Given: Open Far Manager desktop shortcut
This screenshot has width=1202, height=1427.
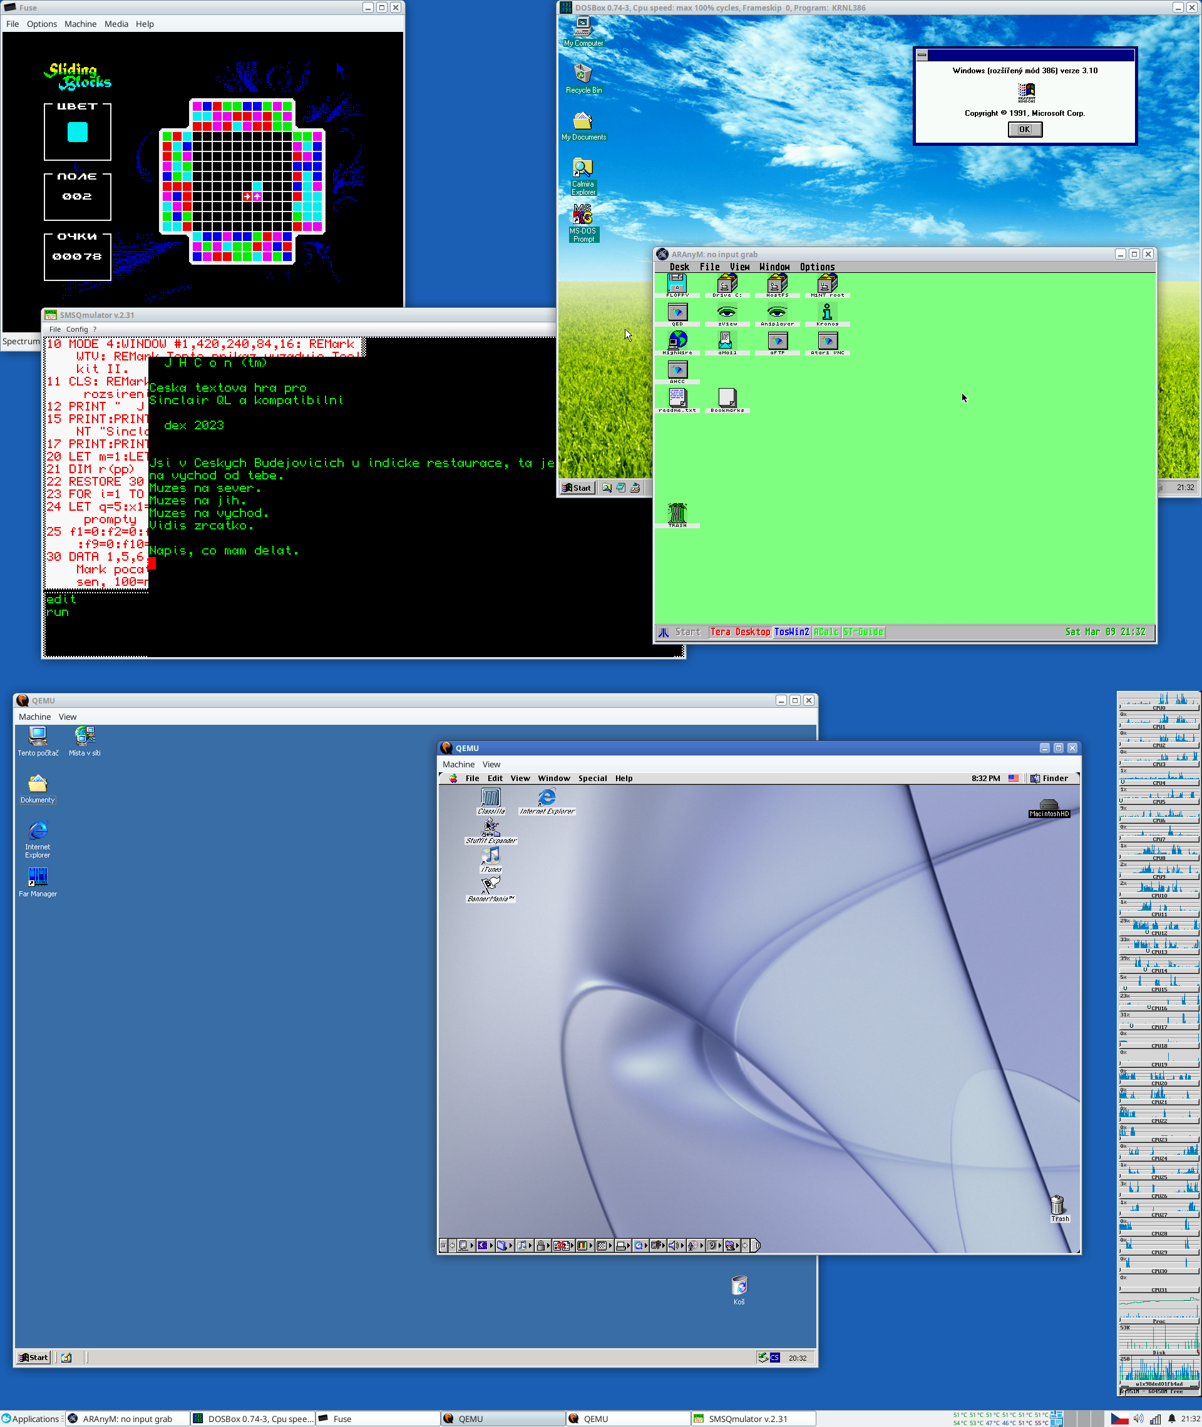Looking at the screenshot, I should coord(38,877).
